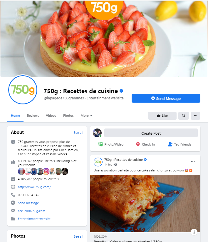Click the Photo/Video icon in Create Post
This screenshot has height=242, width=208.
[x=100, y=144]
